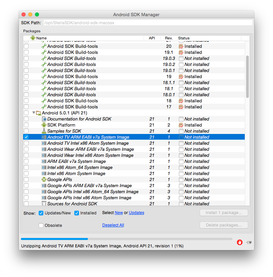
Task: Select Build-tools row with revision 18.1.1
Action: click(x=134, y=83)
